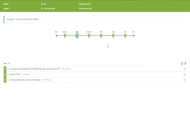190x119 pixels.
Task: Click success check icon of kill process step
Action: tap(5, 74)
